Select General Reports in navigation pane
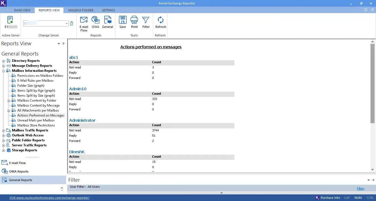 point(33,180)
